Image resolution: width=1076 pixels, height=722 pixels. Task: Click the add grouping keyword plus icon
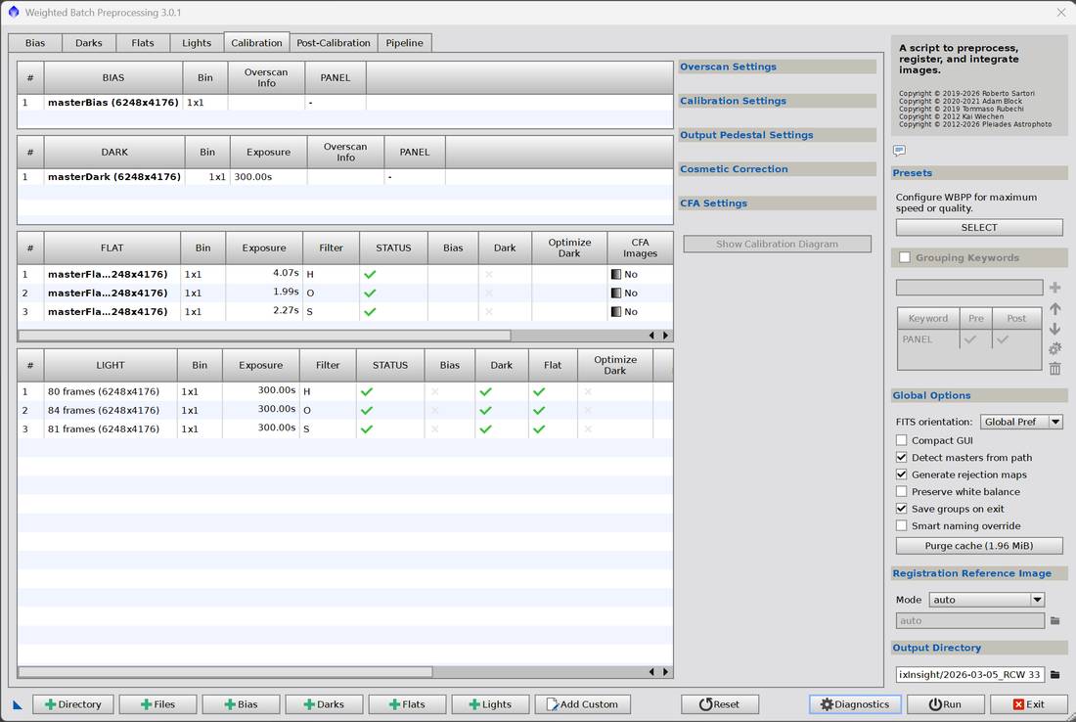[x=1054, y=288]
